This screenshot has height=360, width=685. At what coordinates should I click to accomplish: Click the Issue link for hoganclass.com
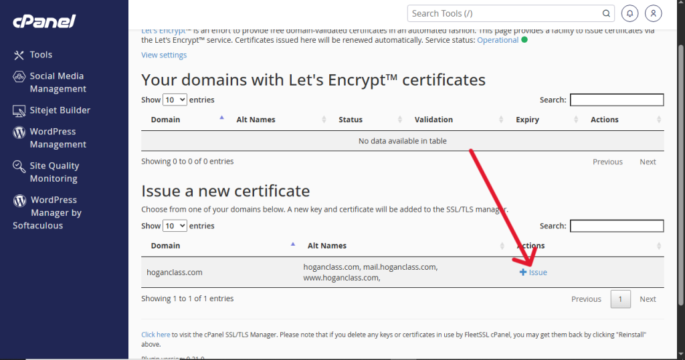(533, 273)
